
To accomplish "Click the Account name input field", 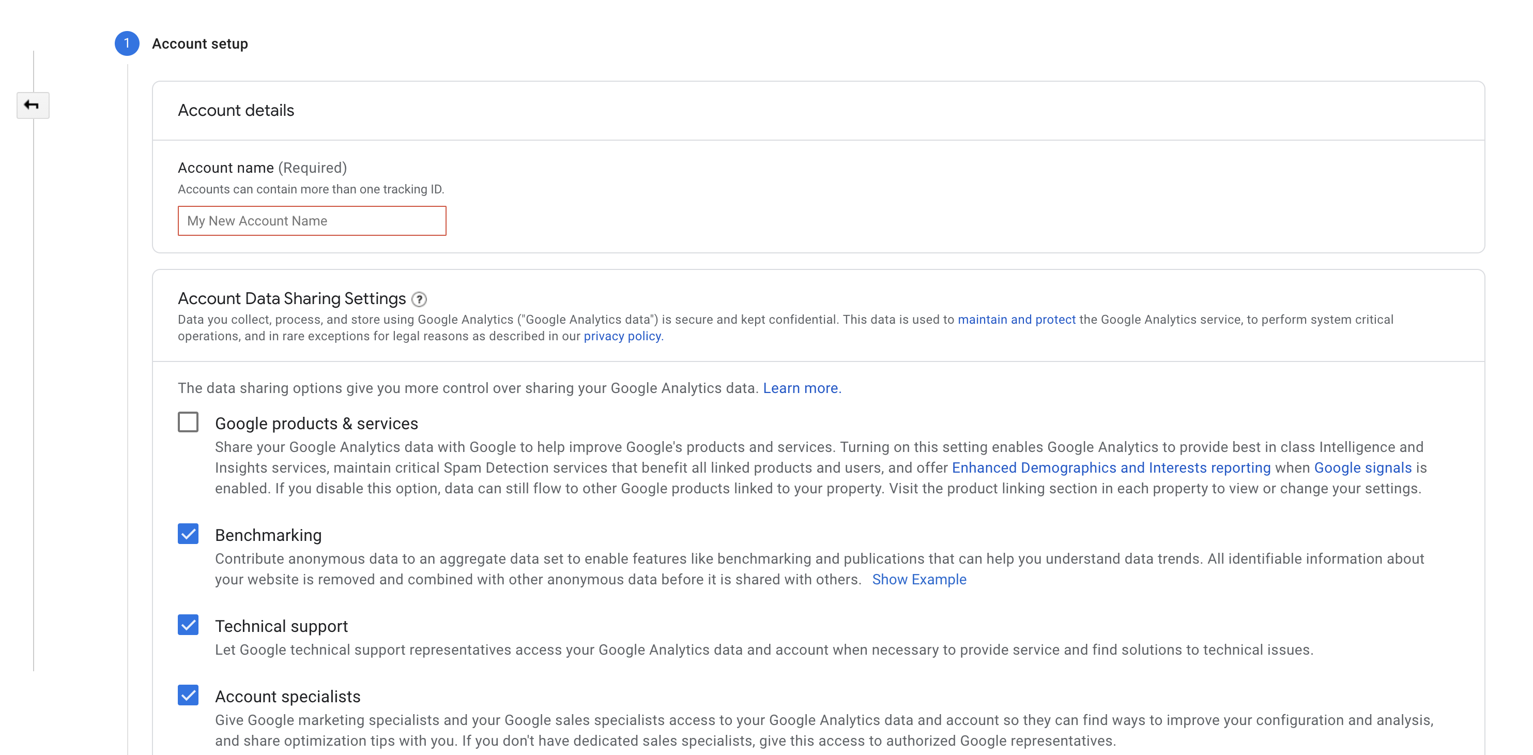I will (312, 221).
